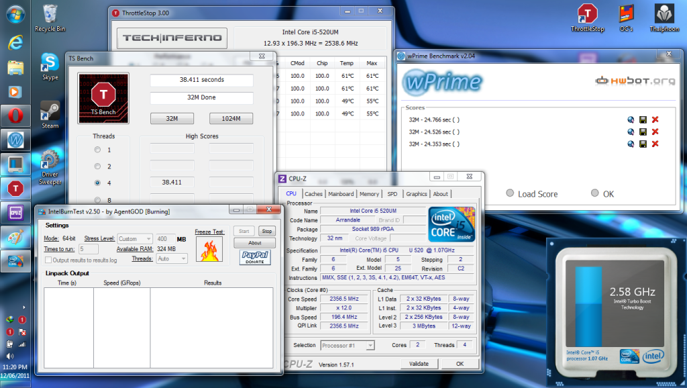Open the Stress Level dropdown in IntelBurnTest
Image resolution: width=687 pixels, height=388 pixels.
(x=135, y=239)
